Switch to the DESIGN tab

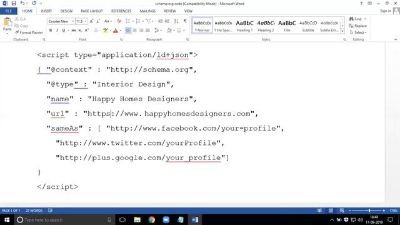(x=66, y=11)
